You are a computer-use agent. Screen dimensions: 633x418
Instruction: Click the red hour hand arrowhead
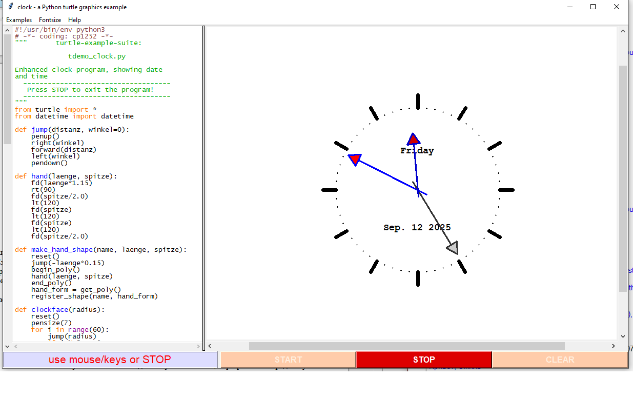[414, 139]
